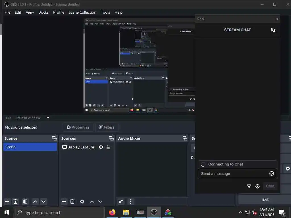Open source properties gear in Sources panel

82,202
